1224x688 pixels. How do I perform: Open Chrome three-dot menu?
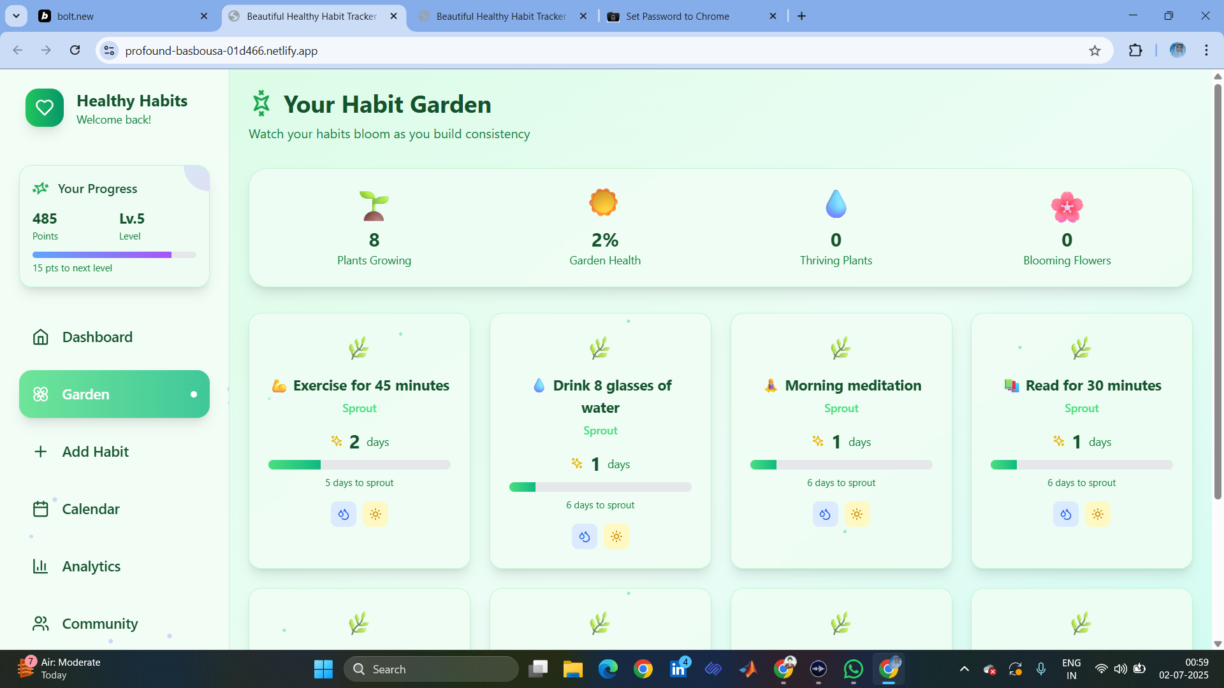(x=1206, y=50)
